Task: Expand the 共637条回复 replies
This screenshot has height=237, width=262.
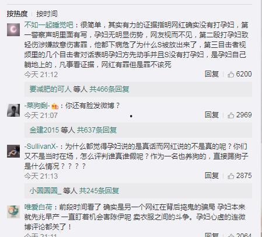Action: coord(97,130)
